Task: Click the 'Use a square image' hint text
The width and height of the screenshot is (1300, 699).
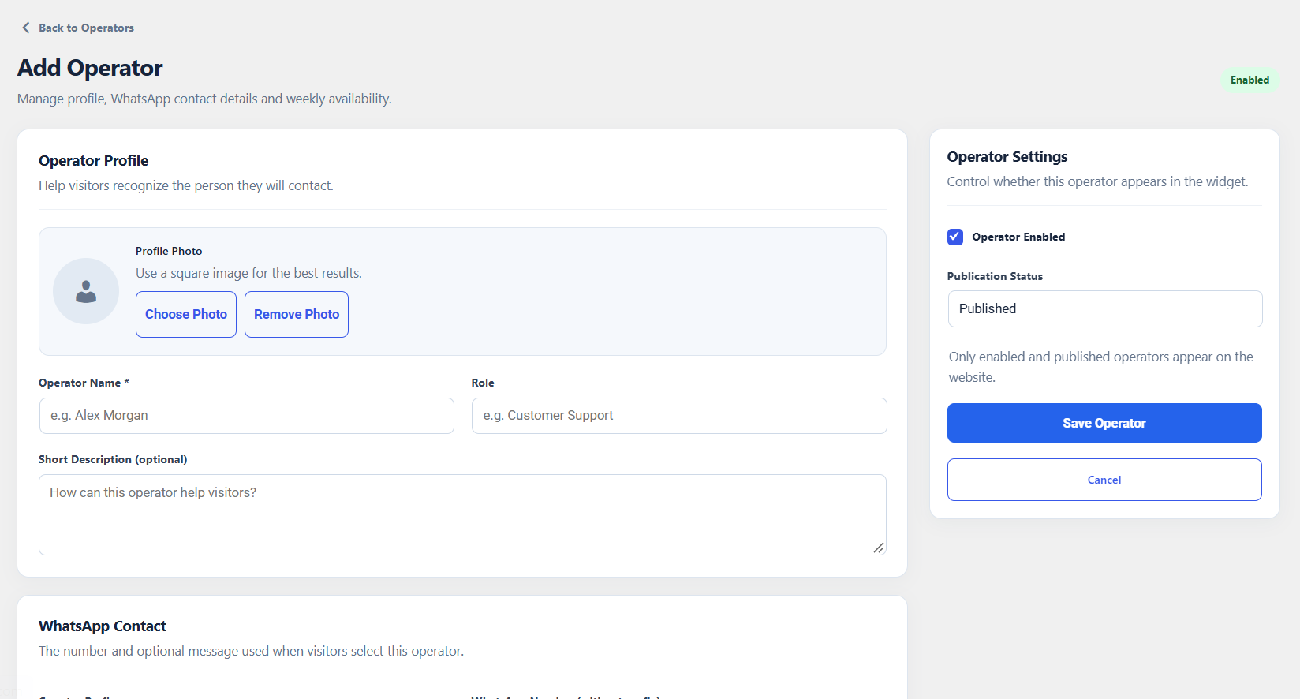Action: click(248, 273)
